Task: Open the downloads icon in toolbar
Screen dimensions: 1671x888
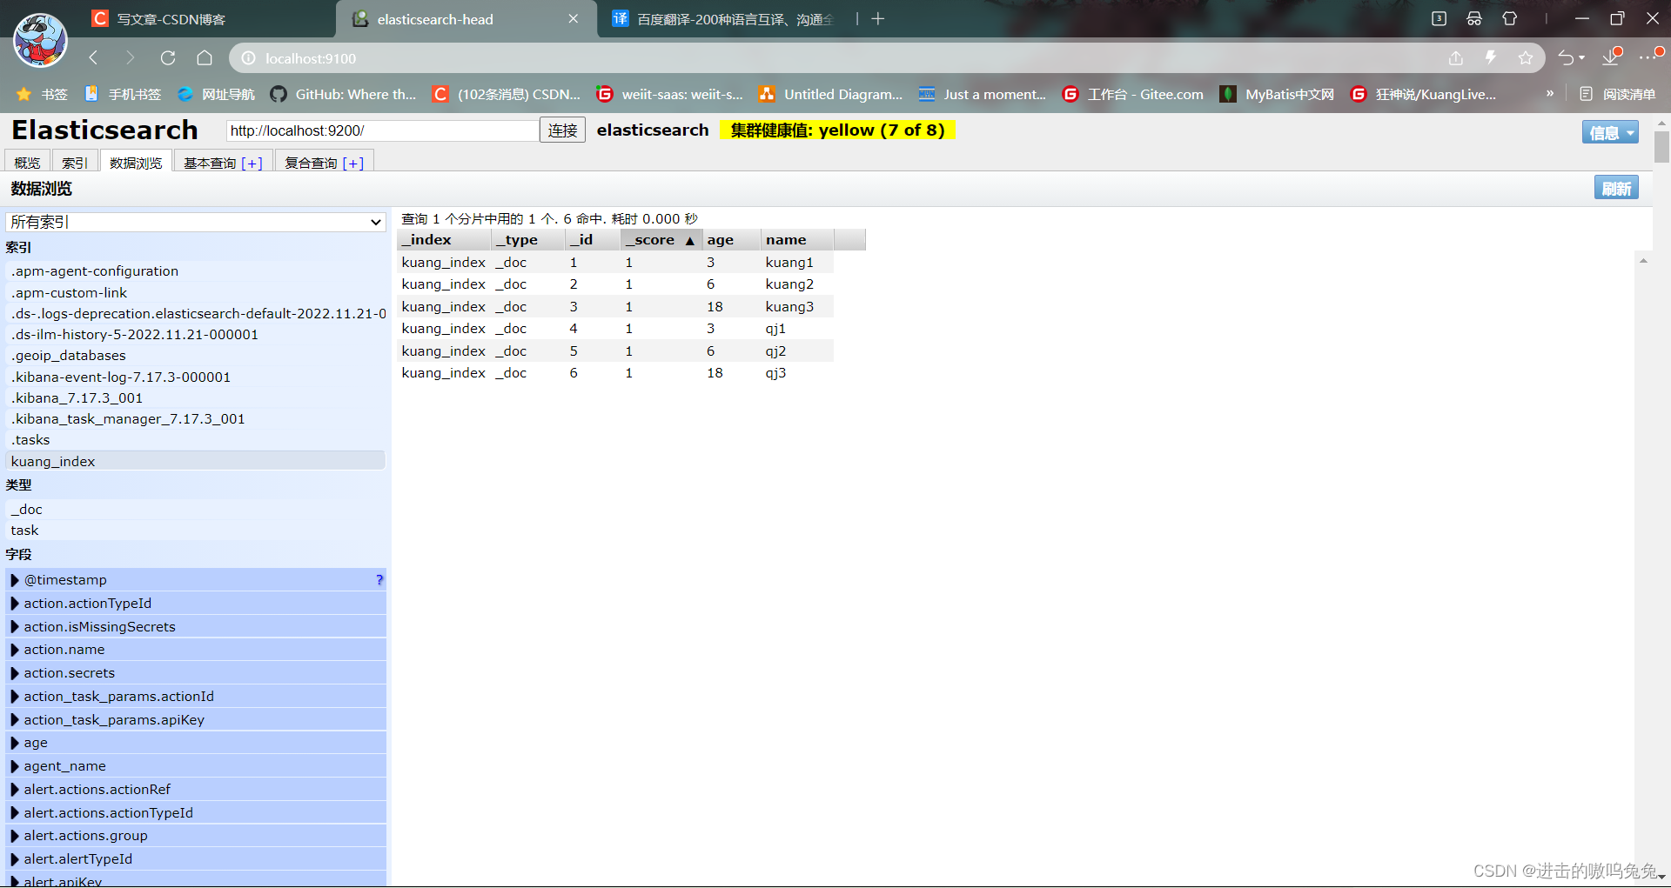Action: (1612, 57)
